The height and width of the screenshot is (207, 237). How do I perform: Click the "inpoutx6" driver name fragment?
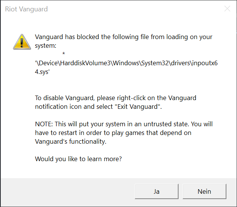point(204,64)
